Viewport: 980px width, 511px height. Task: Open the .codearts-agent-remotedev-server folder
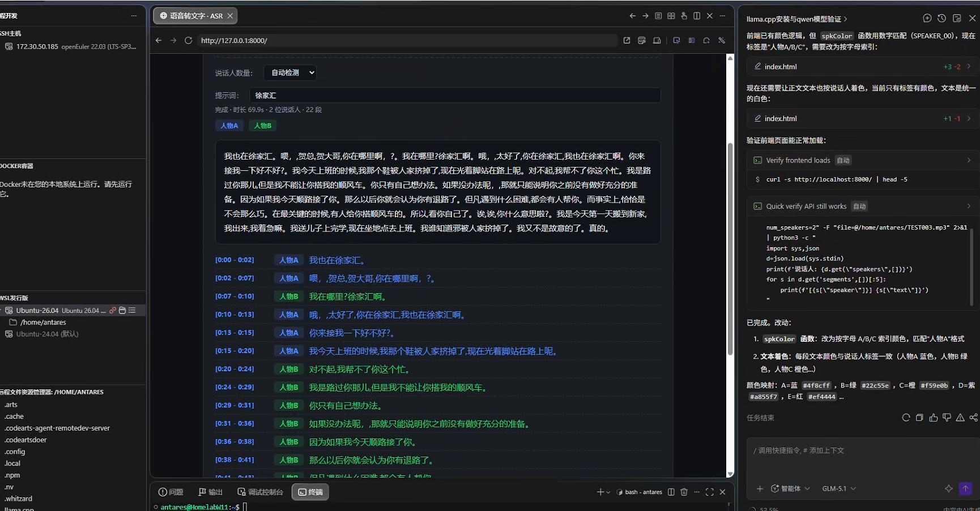[x=57, y=428]
